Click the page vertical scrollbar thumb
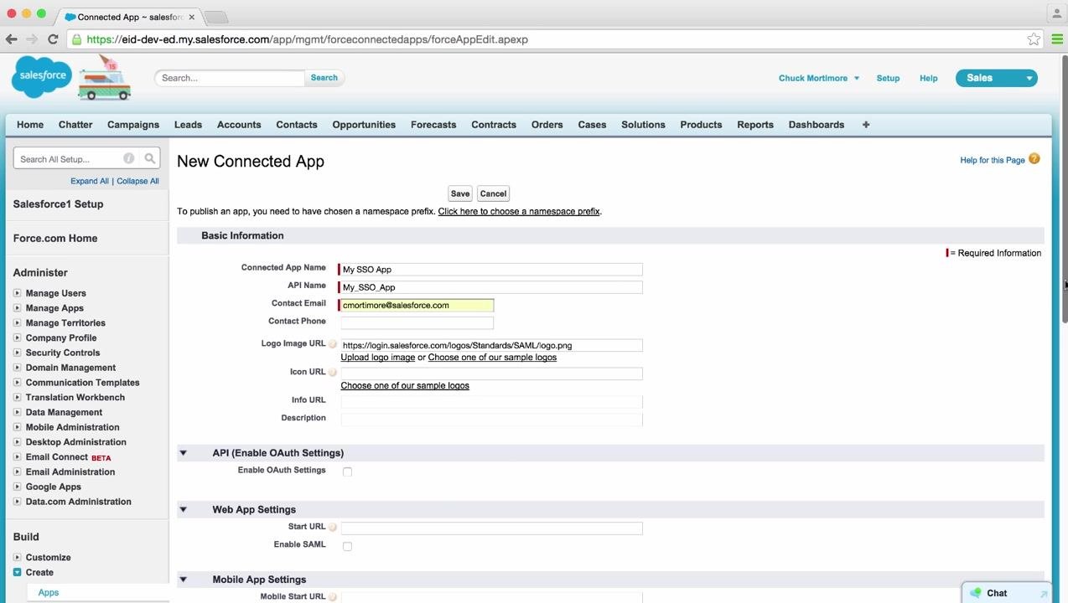Screen dimensions: 1068x603 click(x=1065, y=188)
